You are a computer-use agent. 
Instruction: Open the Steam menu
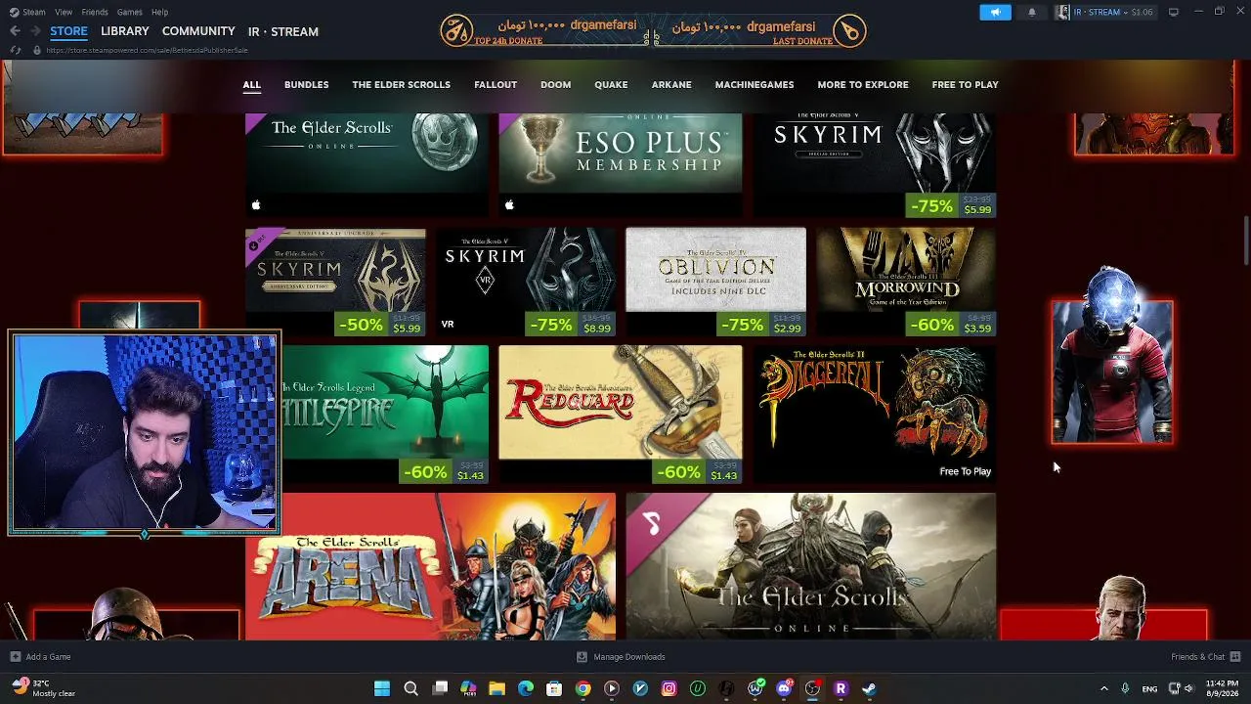pos(33,12)
